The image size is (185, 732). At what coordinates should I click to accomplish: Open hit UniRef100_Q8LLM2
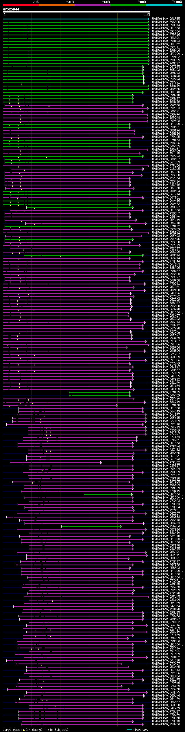coord(166,44)
